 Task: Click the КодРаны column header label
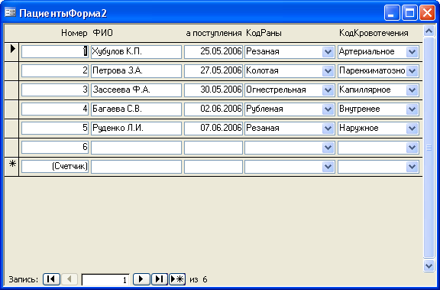click(264, 33)
